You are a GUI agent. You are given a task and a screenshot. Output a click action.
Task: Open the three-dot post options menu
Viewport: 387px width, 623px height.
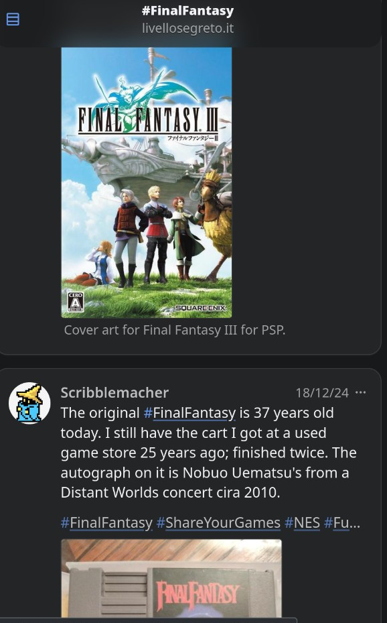360,392
